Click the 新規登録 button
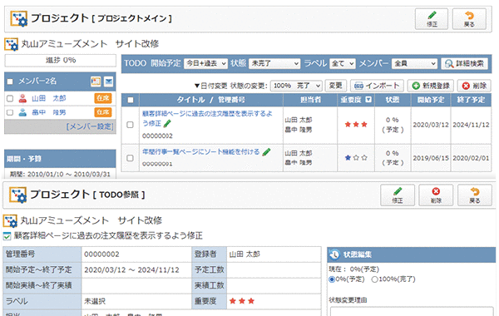 (x=431, y=86)
